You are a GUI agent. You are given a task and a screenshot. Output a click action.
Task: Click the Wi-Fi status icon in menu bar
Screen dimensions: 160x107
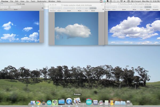tap(122, 1)
